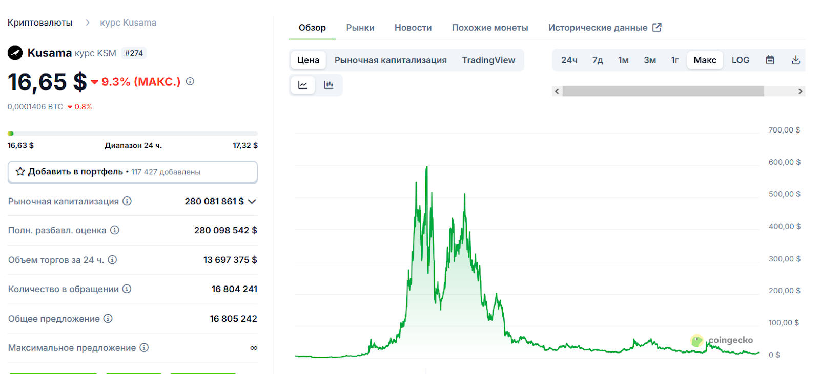Open the Рынки tab
This screenshot has width=820, height=374.
[360, 28]
